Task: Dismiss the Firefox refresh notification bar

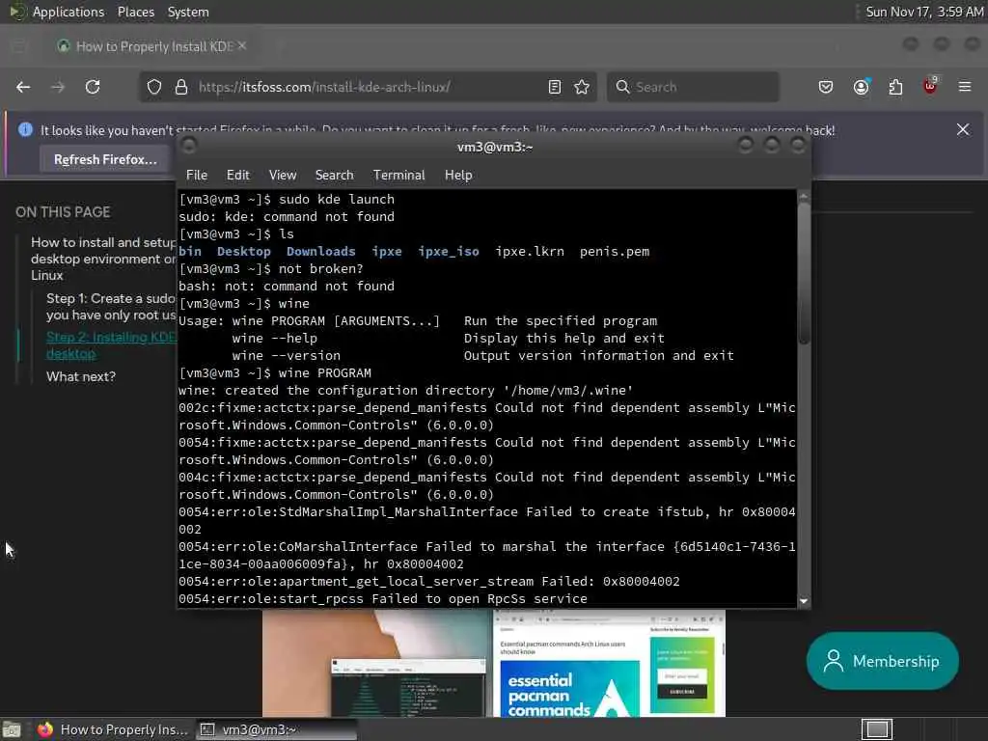Action: point(963,129)
